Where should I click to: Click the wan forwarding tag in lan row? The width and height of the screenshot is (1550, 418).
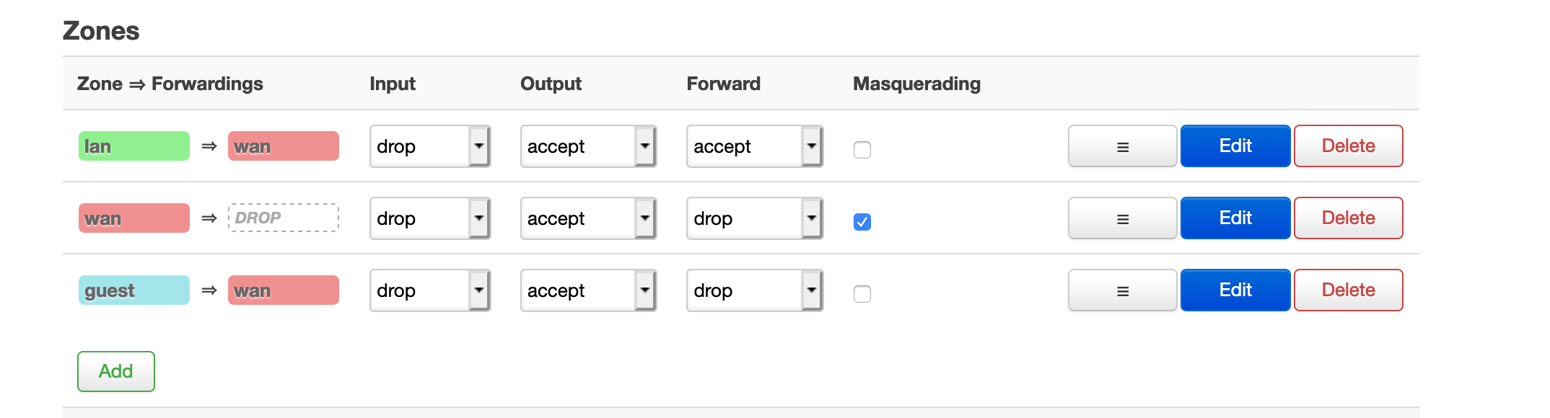(x=283, y=146)
